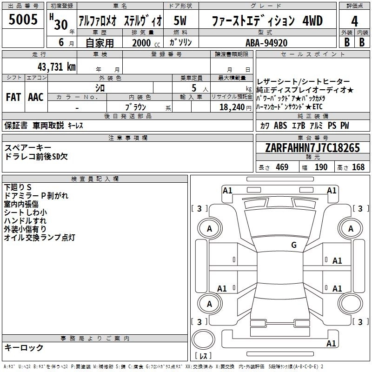Select inspector note オイル交換ランプ点灯
The width and height of the screenshot is (372, 372).
pyautogui.click(x=40, y=237)
